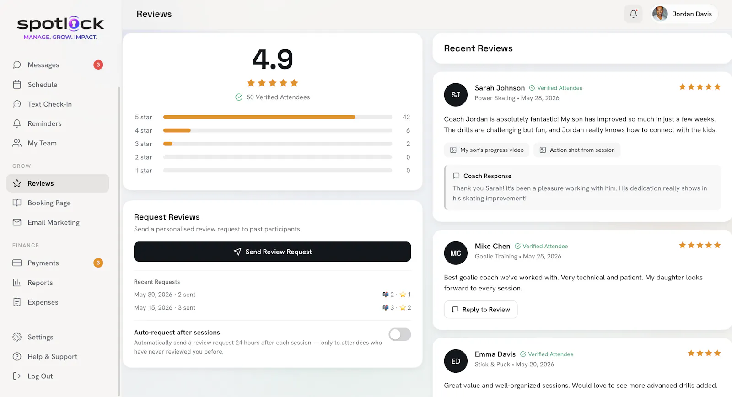Navigate to Email Marketing
Viewport: 732px width, 397px height.
tap(58, 222)
